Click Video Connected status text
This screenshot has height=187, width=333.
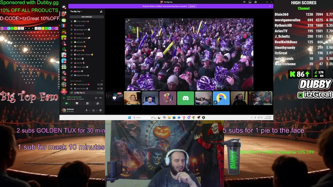tap(74, 97)
